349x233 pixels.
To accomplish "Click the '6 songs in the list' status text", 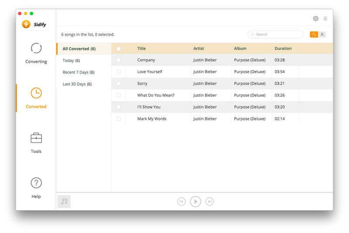I will (x=88, y=34).
